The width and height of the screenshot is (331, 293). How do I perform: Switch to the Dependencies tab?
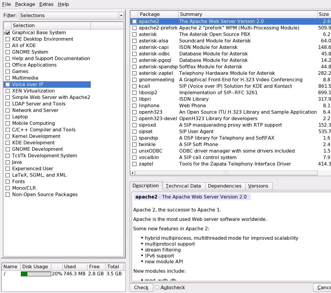click(x=225, y=186)
